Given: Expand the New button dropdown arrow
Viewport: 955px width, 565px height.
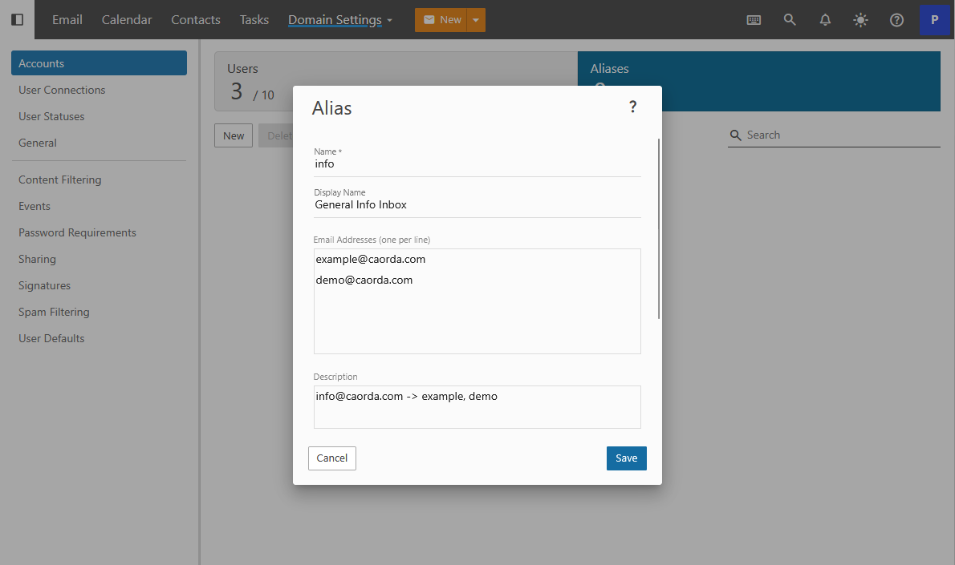Looking at the screenshot, I should [x=475, y=20].
